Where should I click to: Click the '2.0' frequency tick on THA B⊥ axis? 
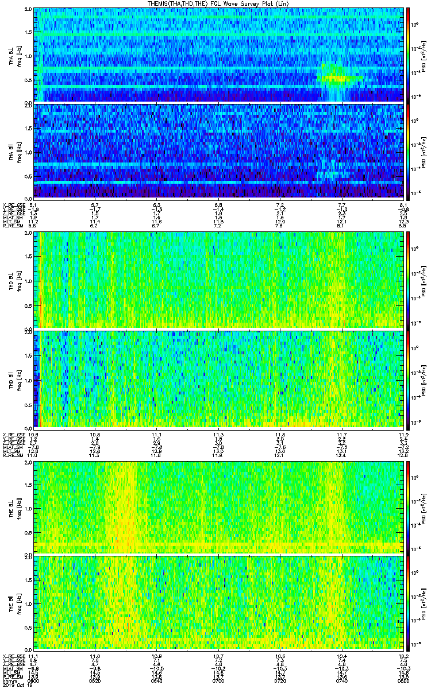pos(28,10)
